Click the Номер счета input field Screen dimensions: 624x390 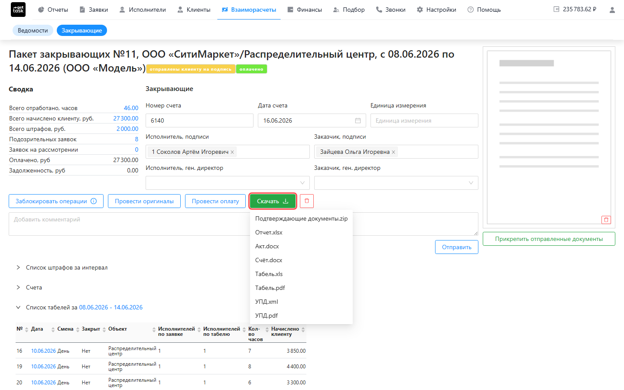point(199,120)
